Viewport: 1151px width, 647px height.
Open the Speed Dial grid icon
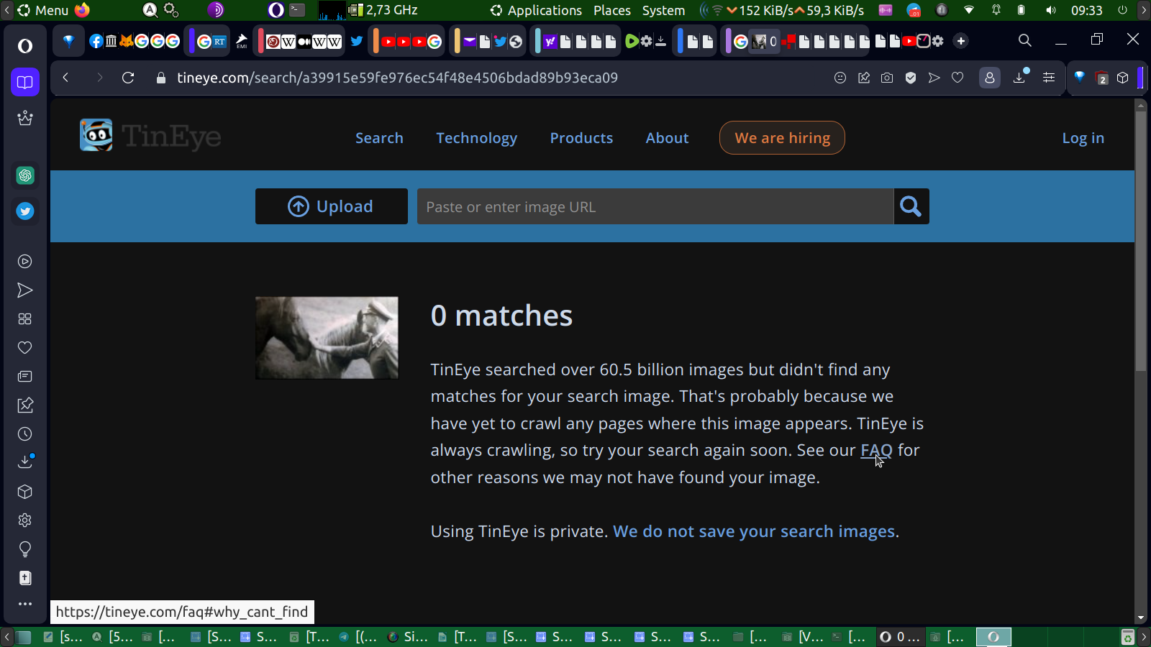[x=25, y=319]
